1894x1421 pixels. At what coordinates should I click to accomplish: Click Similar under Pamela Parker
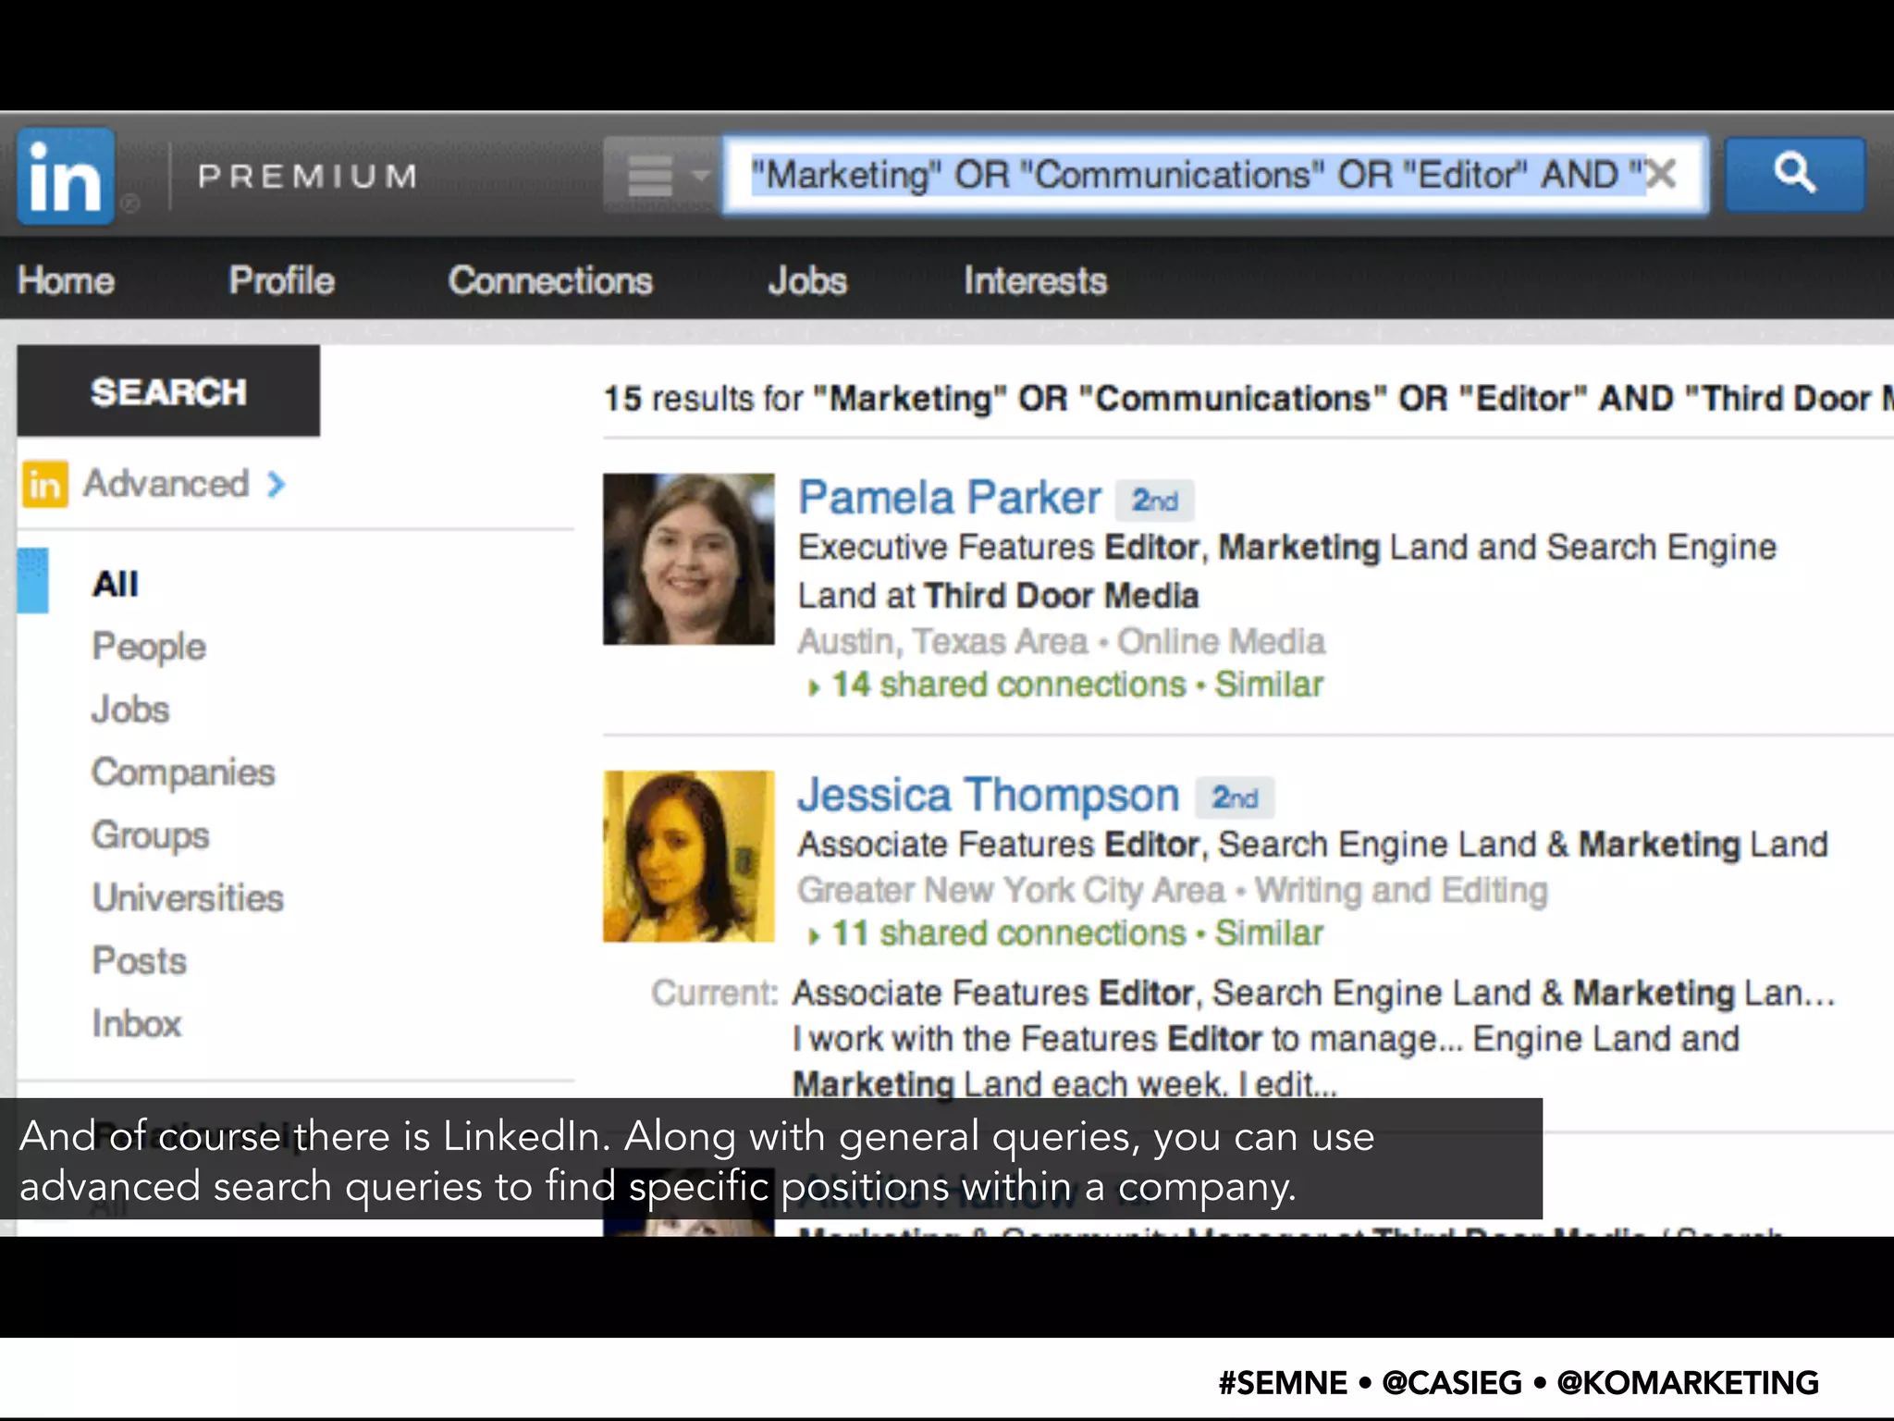1269,686
